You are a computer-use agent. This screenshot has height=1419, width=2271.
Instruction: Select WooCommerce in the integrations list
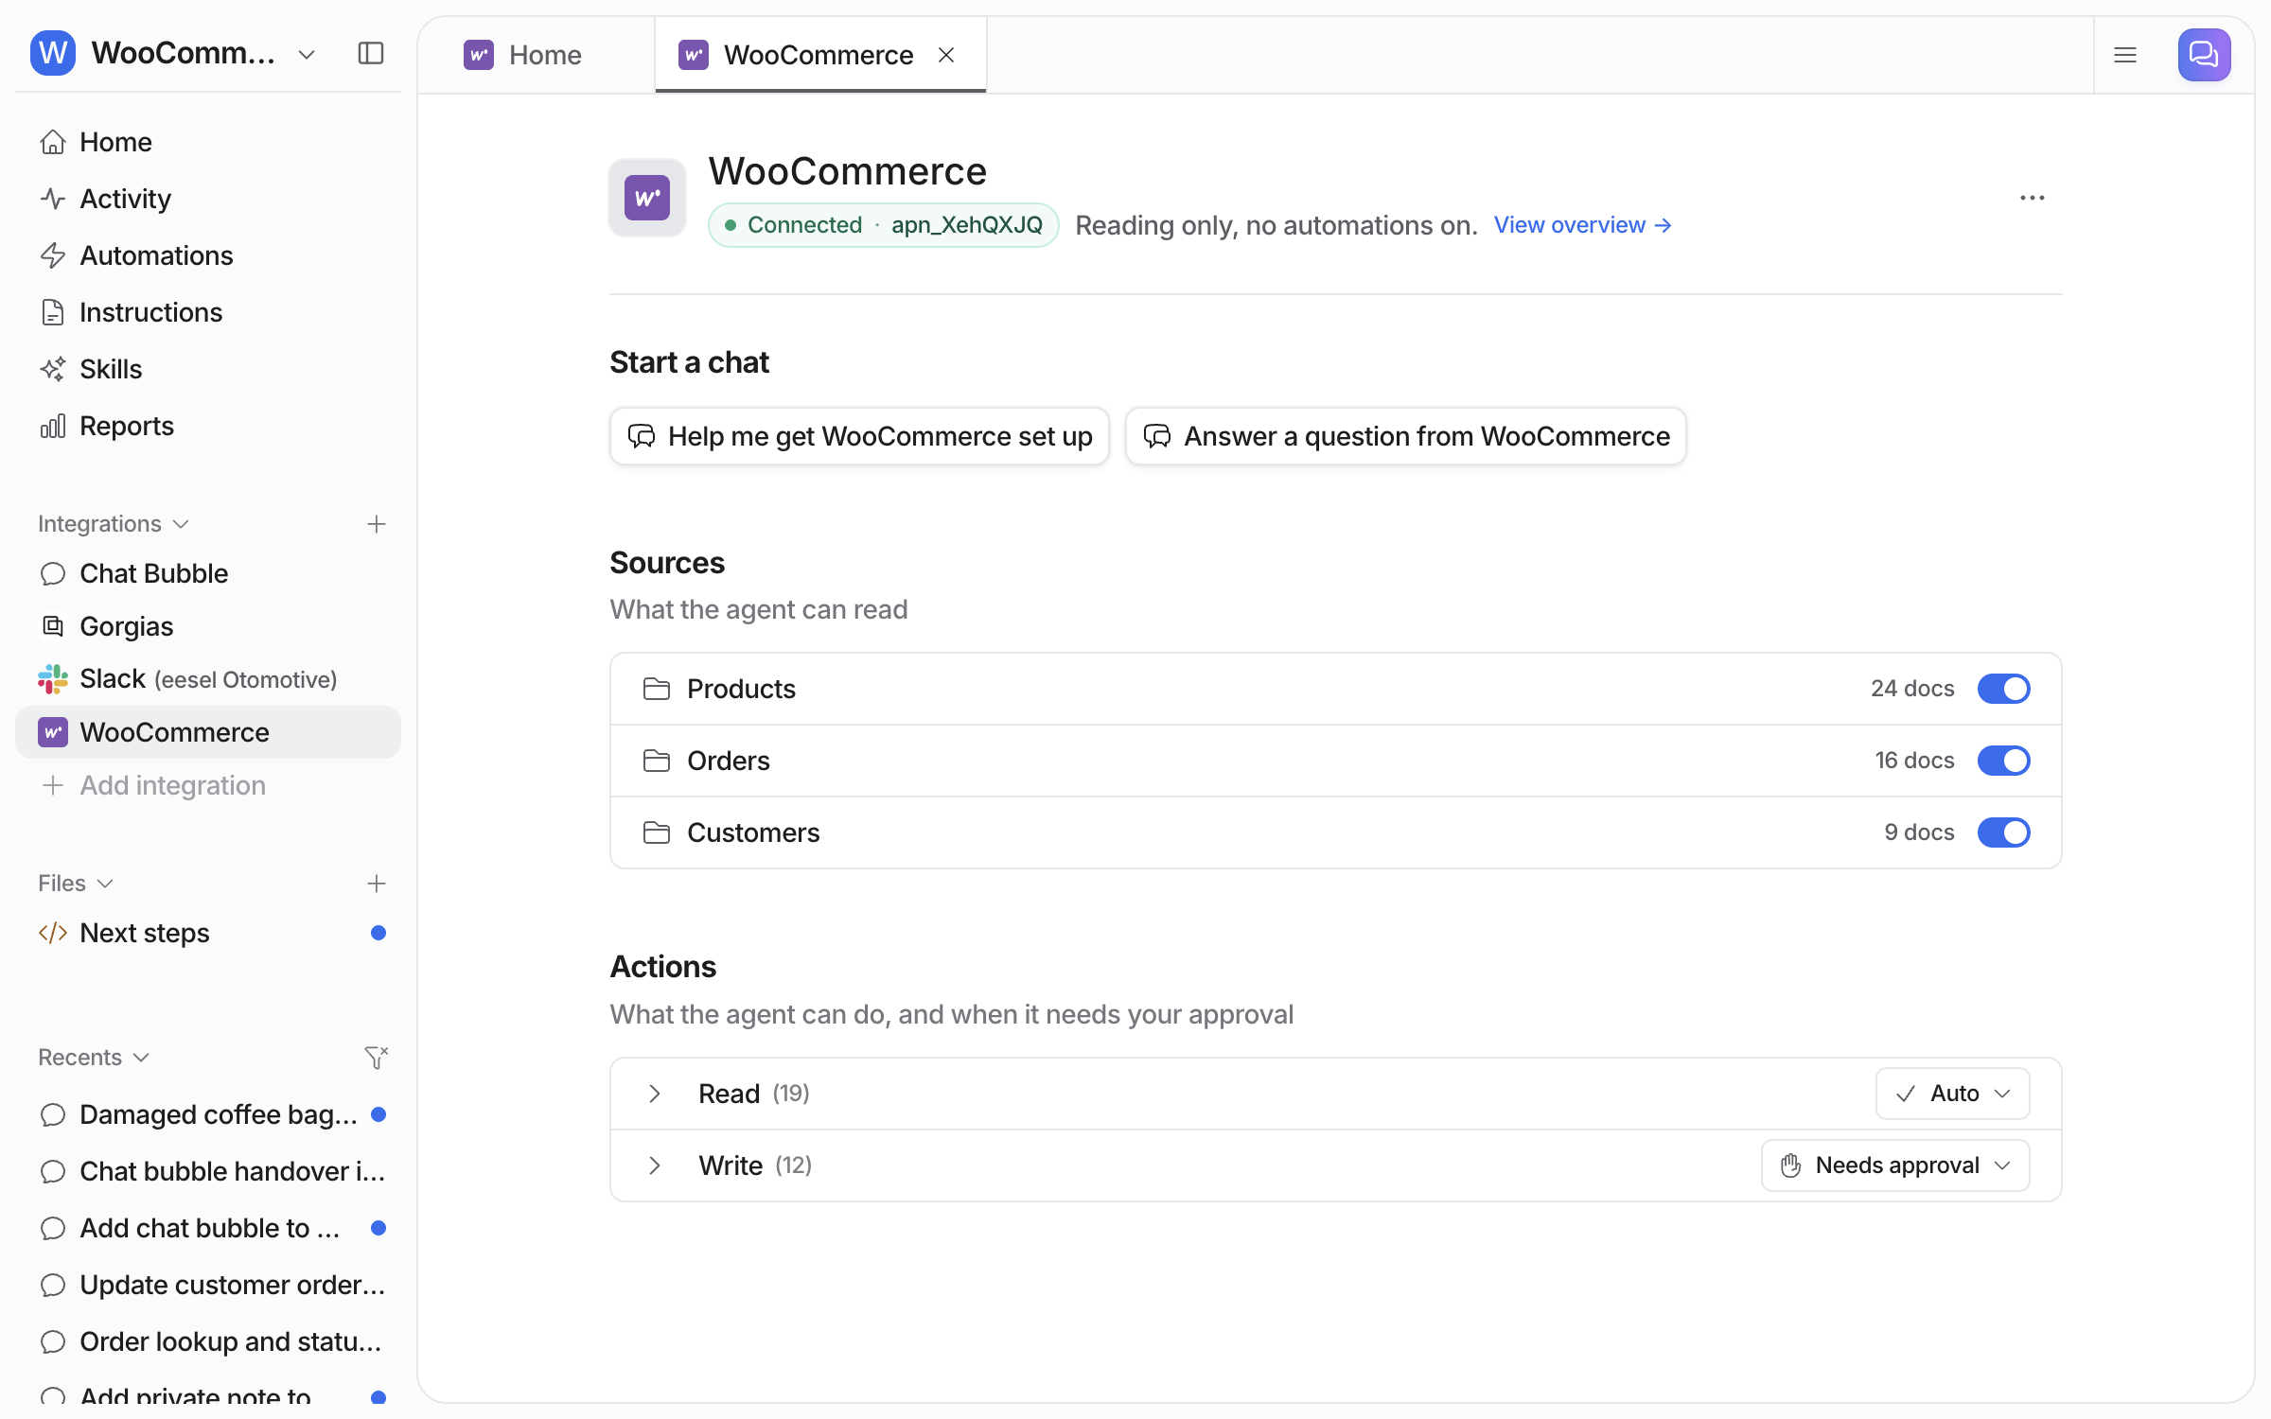point(208,732)
